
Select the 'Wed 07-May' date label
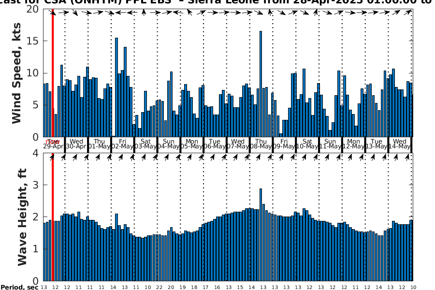tap(238, 144)
